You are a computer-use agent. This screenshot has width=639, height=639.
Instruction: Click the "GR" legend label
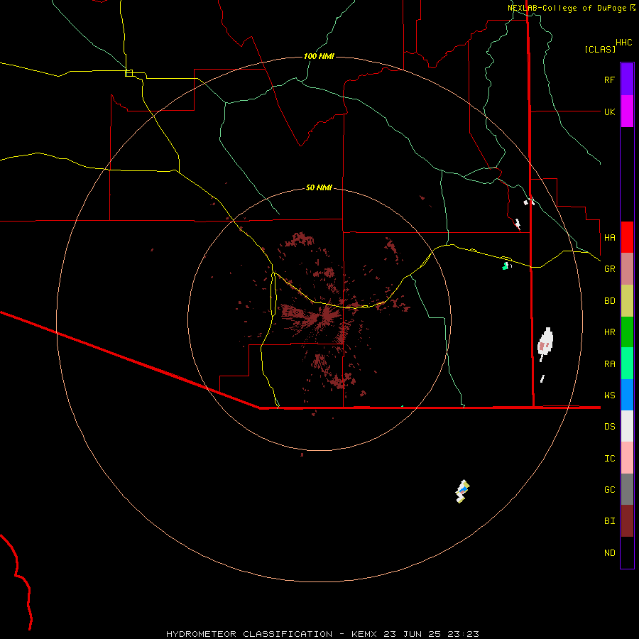pyautogui.click(x=609, y=269)
